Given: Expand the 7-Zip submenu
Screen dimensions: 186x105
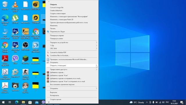Looking at the screenshot, I should pyautogui.click(x=72, y=45).
